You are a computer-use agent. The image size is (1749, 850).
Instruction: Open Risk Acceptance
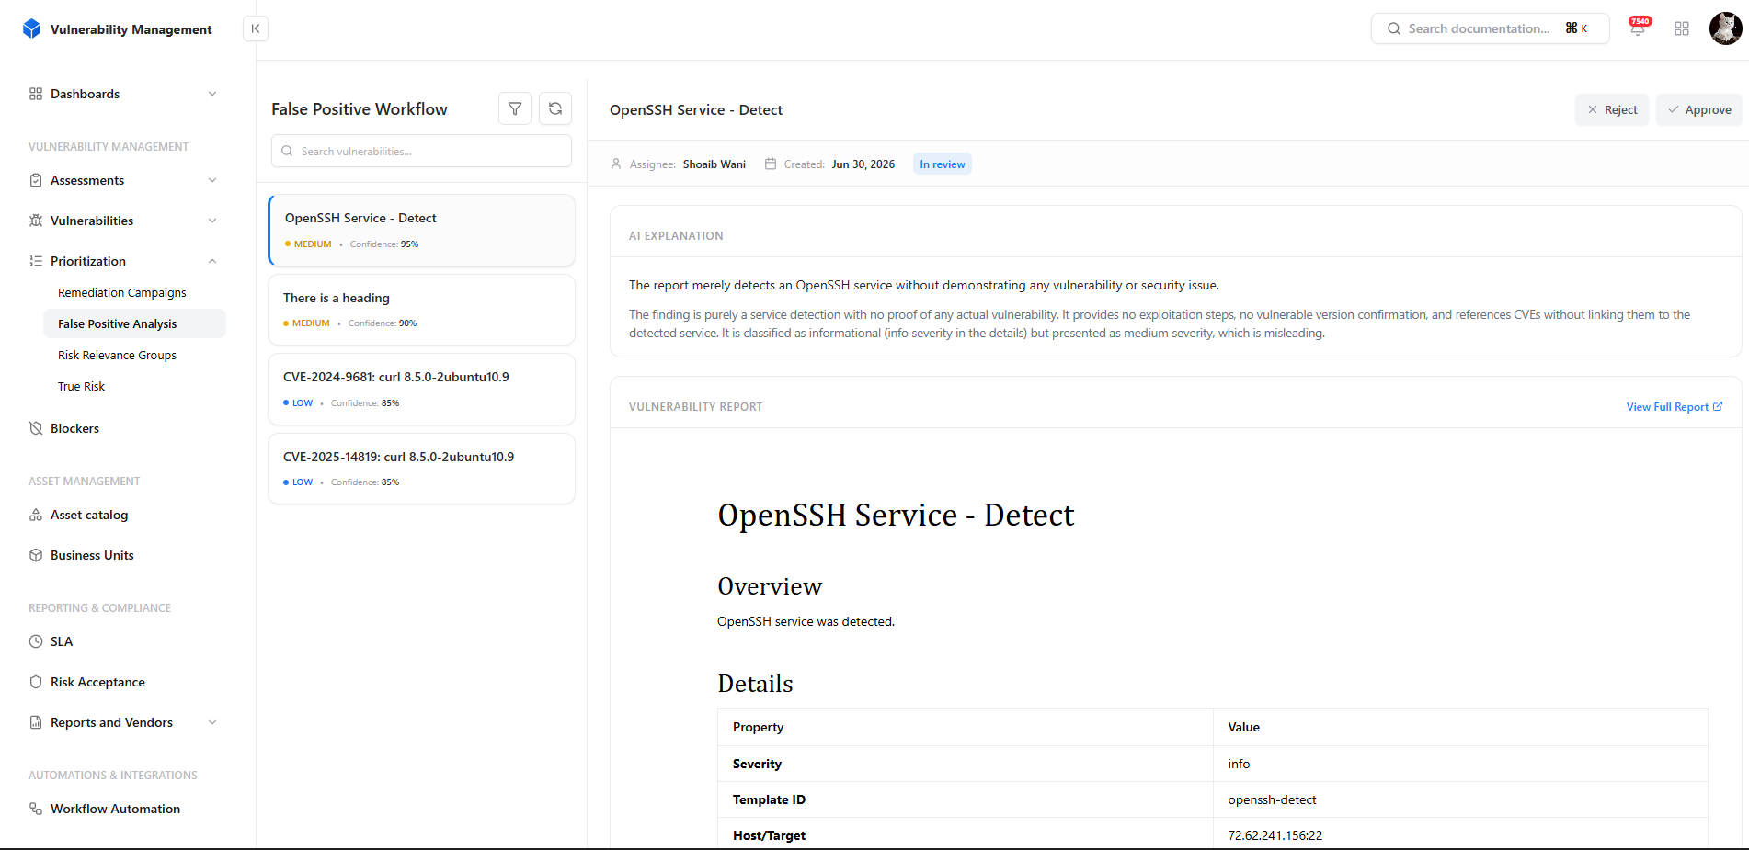tap(97, 682)
